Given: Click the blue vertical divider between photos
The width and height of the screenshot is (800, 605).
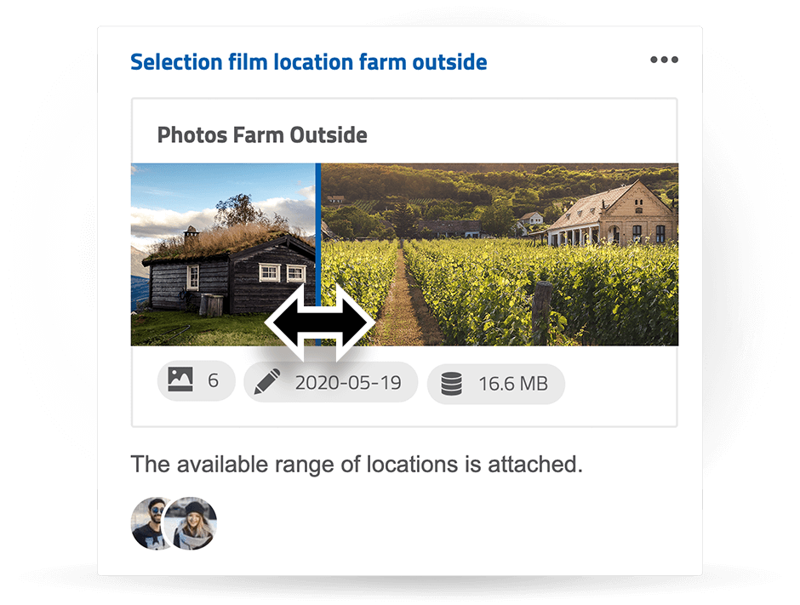Looking at the screenshot, I should pos(318,221).
